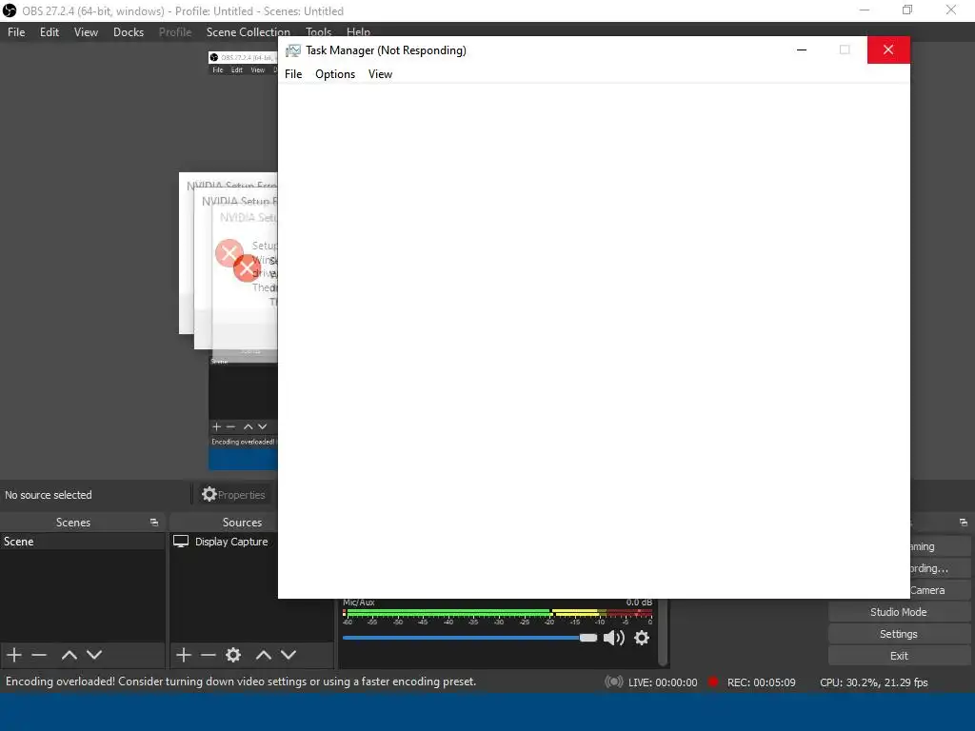Close the Task Manager window
The height and width of the screenshot is (731, 975).
tap(888, 49)
